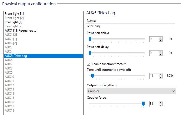Increase Coupler force value with up arrow

(161, 103)
